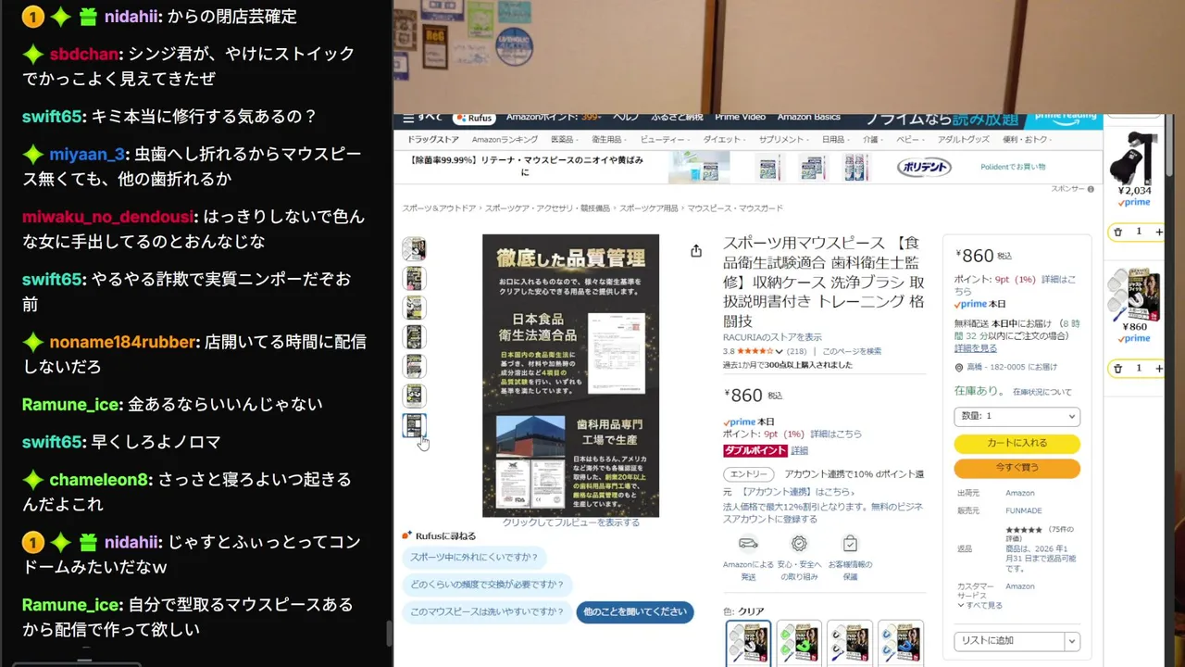Open the dropdown arrow beside リストに追加
1185x667 pixels.
pos(1072,641)
